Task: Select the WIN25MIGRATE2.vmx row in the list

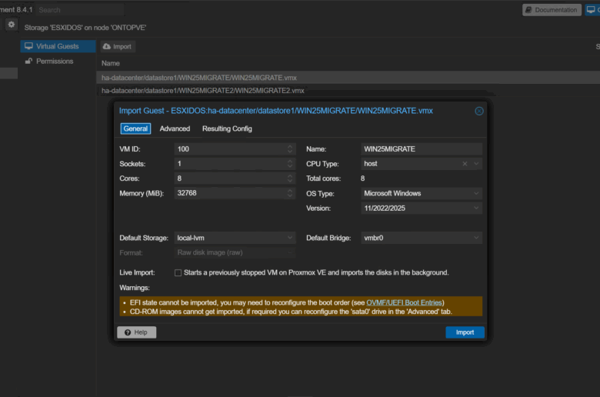Action: (348, 91)
